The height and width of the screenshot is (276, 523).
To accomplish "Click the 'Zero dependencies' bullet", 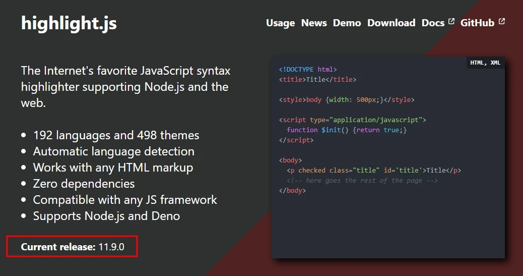I will [x=84, y=184].
